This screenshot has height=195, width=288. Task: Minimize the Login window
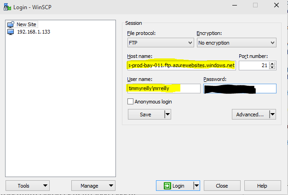235,5
